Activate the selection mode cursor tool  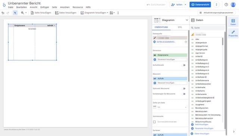coord(15,13)
